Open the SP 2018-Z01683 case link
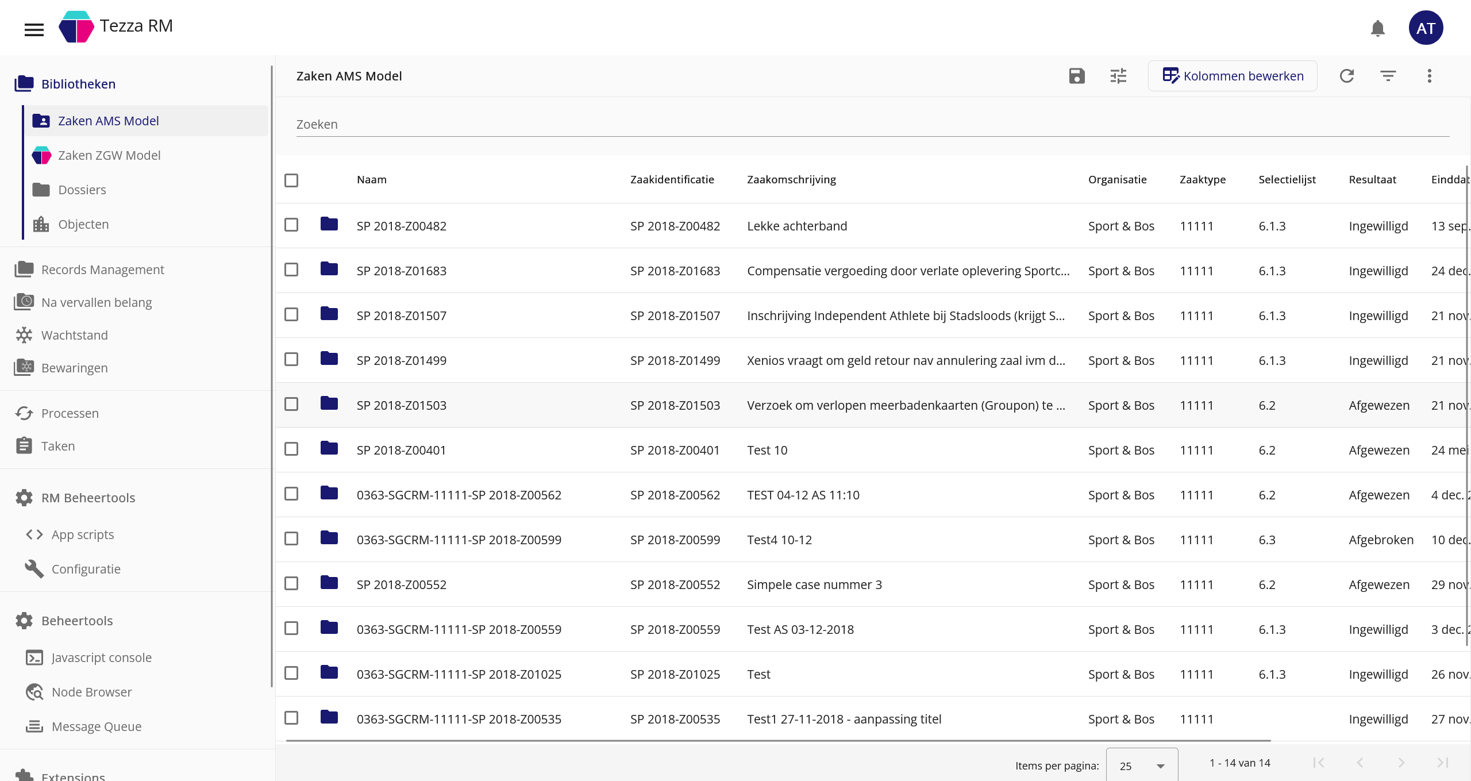The image size is (1471, 781). point(401,271)
